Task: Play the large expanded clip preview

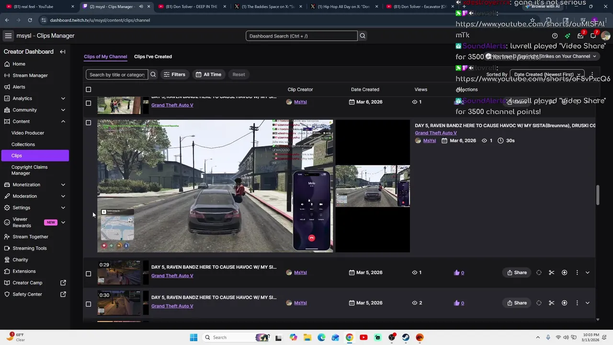Action: click(x=215, y=186)
